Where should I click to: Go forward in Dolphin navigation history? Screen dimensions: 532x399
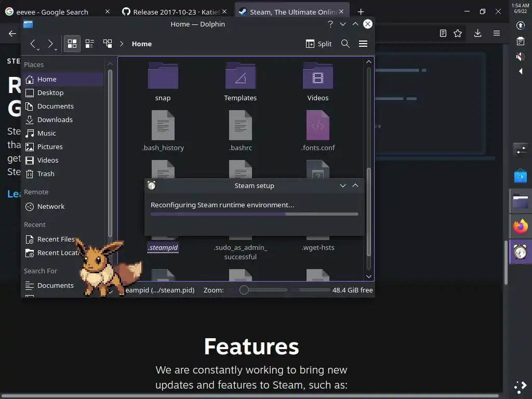pos(50,44)
